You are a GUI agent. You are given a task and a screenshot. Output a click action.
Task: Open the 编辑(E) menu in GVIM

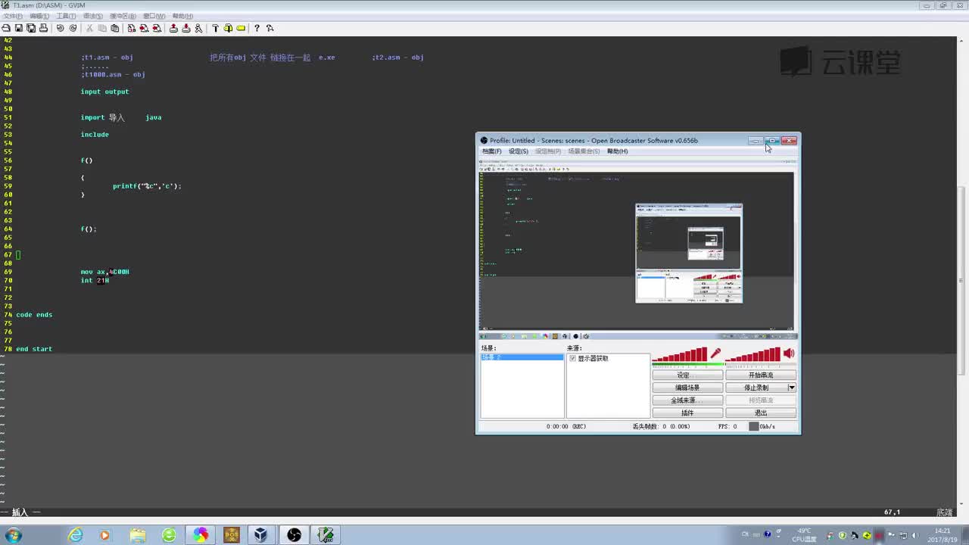pyautogui.click(x=39, y=16)
